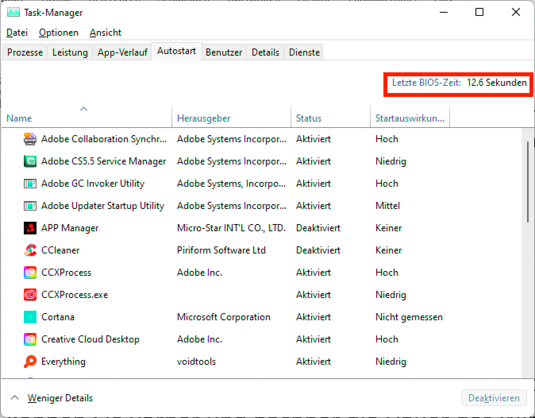Click the CCleaner icon
Viewport: 535px width, 418px height.
(30, 250)
